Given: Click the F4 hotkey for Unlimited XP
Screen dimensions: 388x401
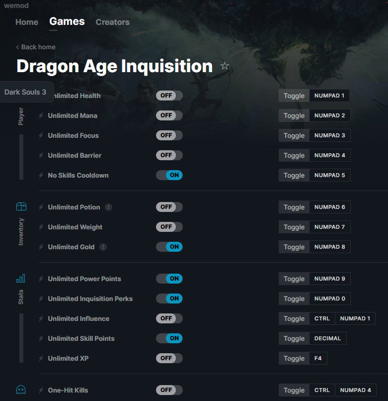Looking at the screenshot, I should pyautogui.click(x=318, y=359).
